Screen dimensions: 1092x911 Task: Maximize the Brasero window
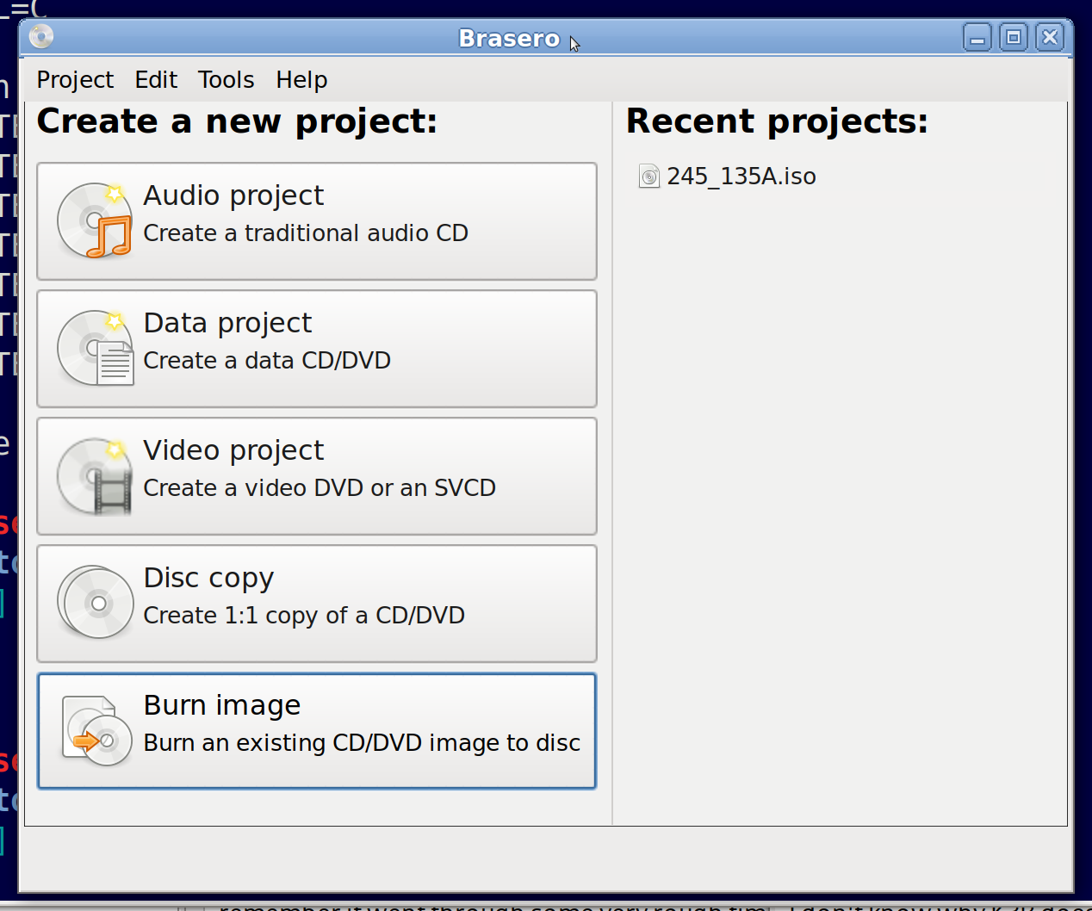click(x=1014, y=38)
